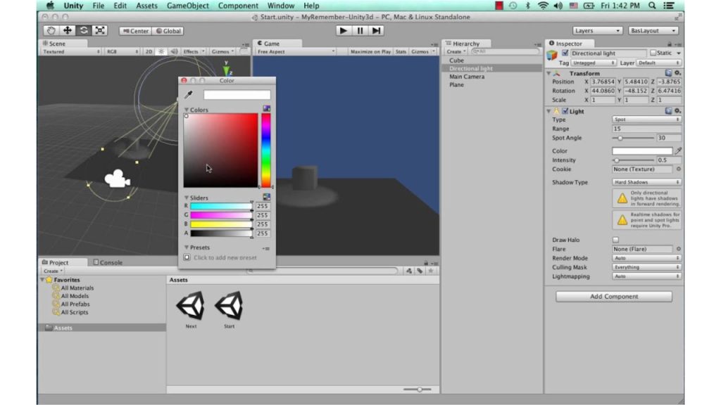Open macOS Spotlight search icon
The height and width of the screenshot is (405, 721).
coord(652,6)
